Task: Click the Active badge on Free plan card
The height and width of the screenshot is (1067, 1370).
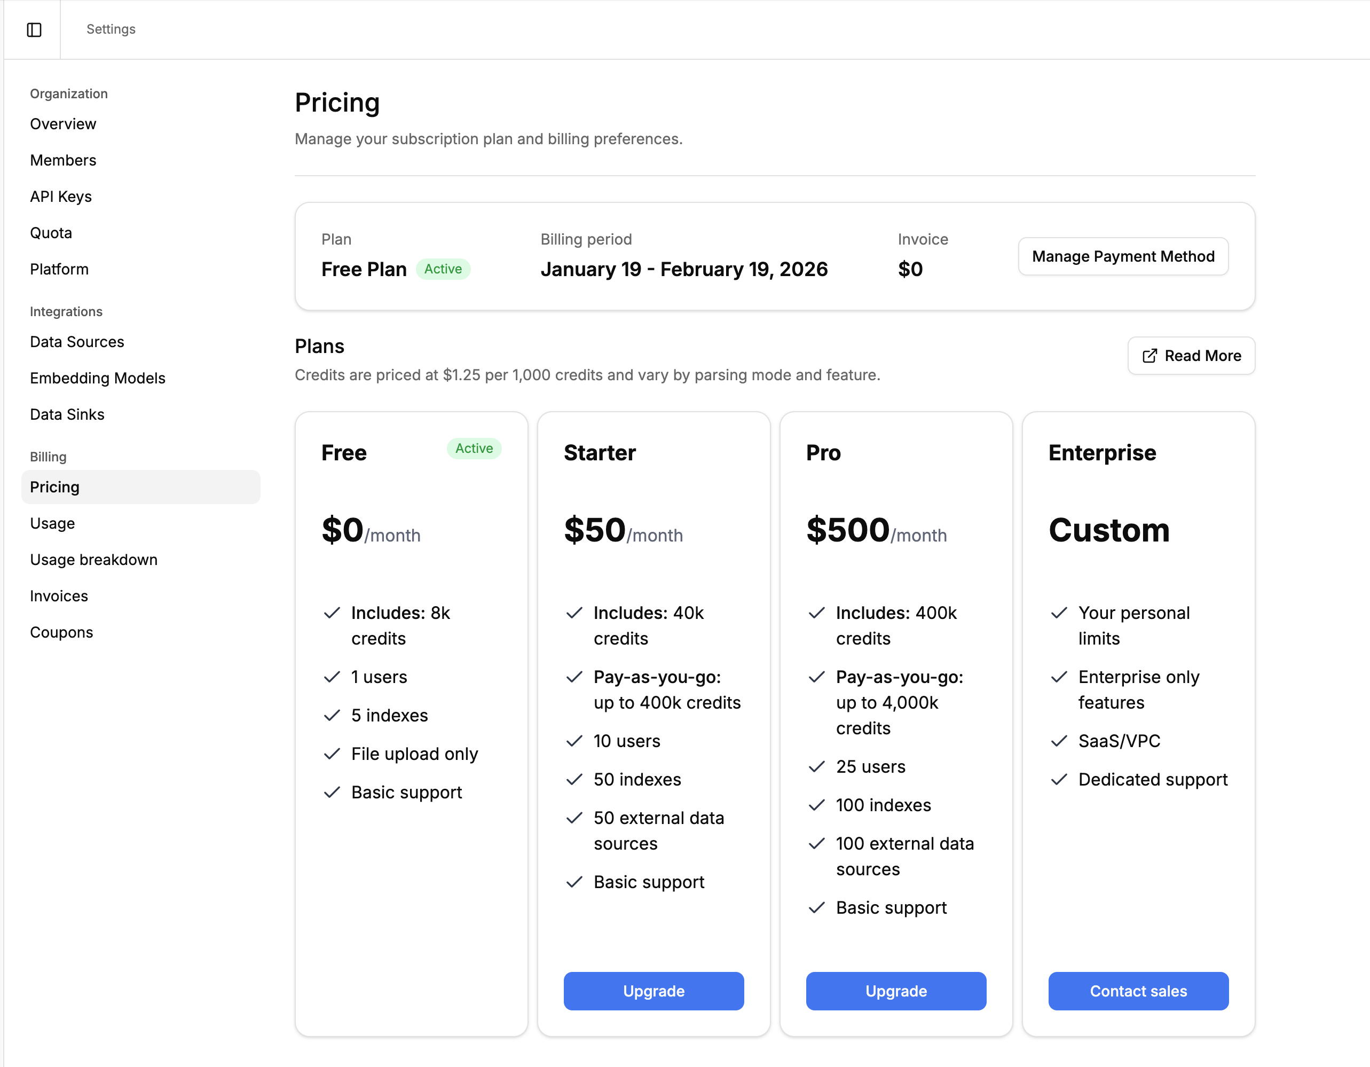Action: coord(474,449)
